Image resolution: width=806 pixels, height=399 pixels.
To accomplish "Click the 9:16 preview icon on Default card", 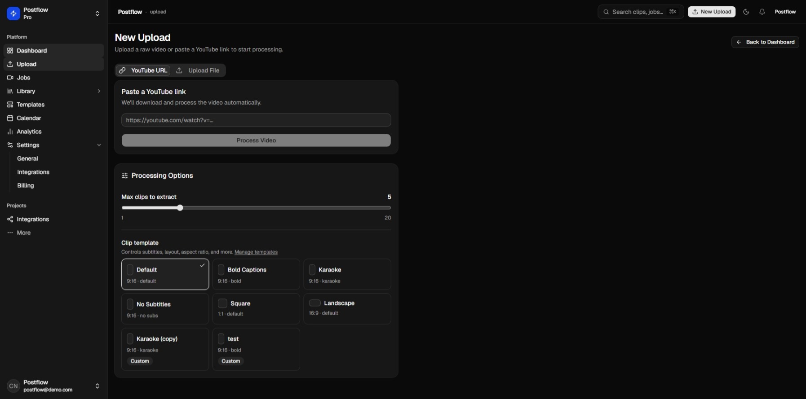I will pos(130,270).
